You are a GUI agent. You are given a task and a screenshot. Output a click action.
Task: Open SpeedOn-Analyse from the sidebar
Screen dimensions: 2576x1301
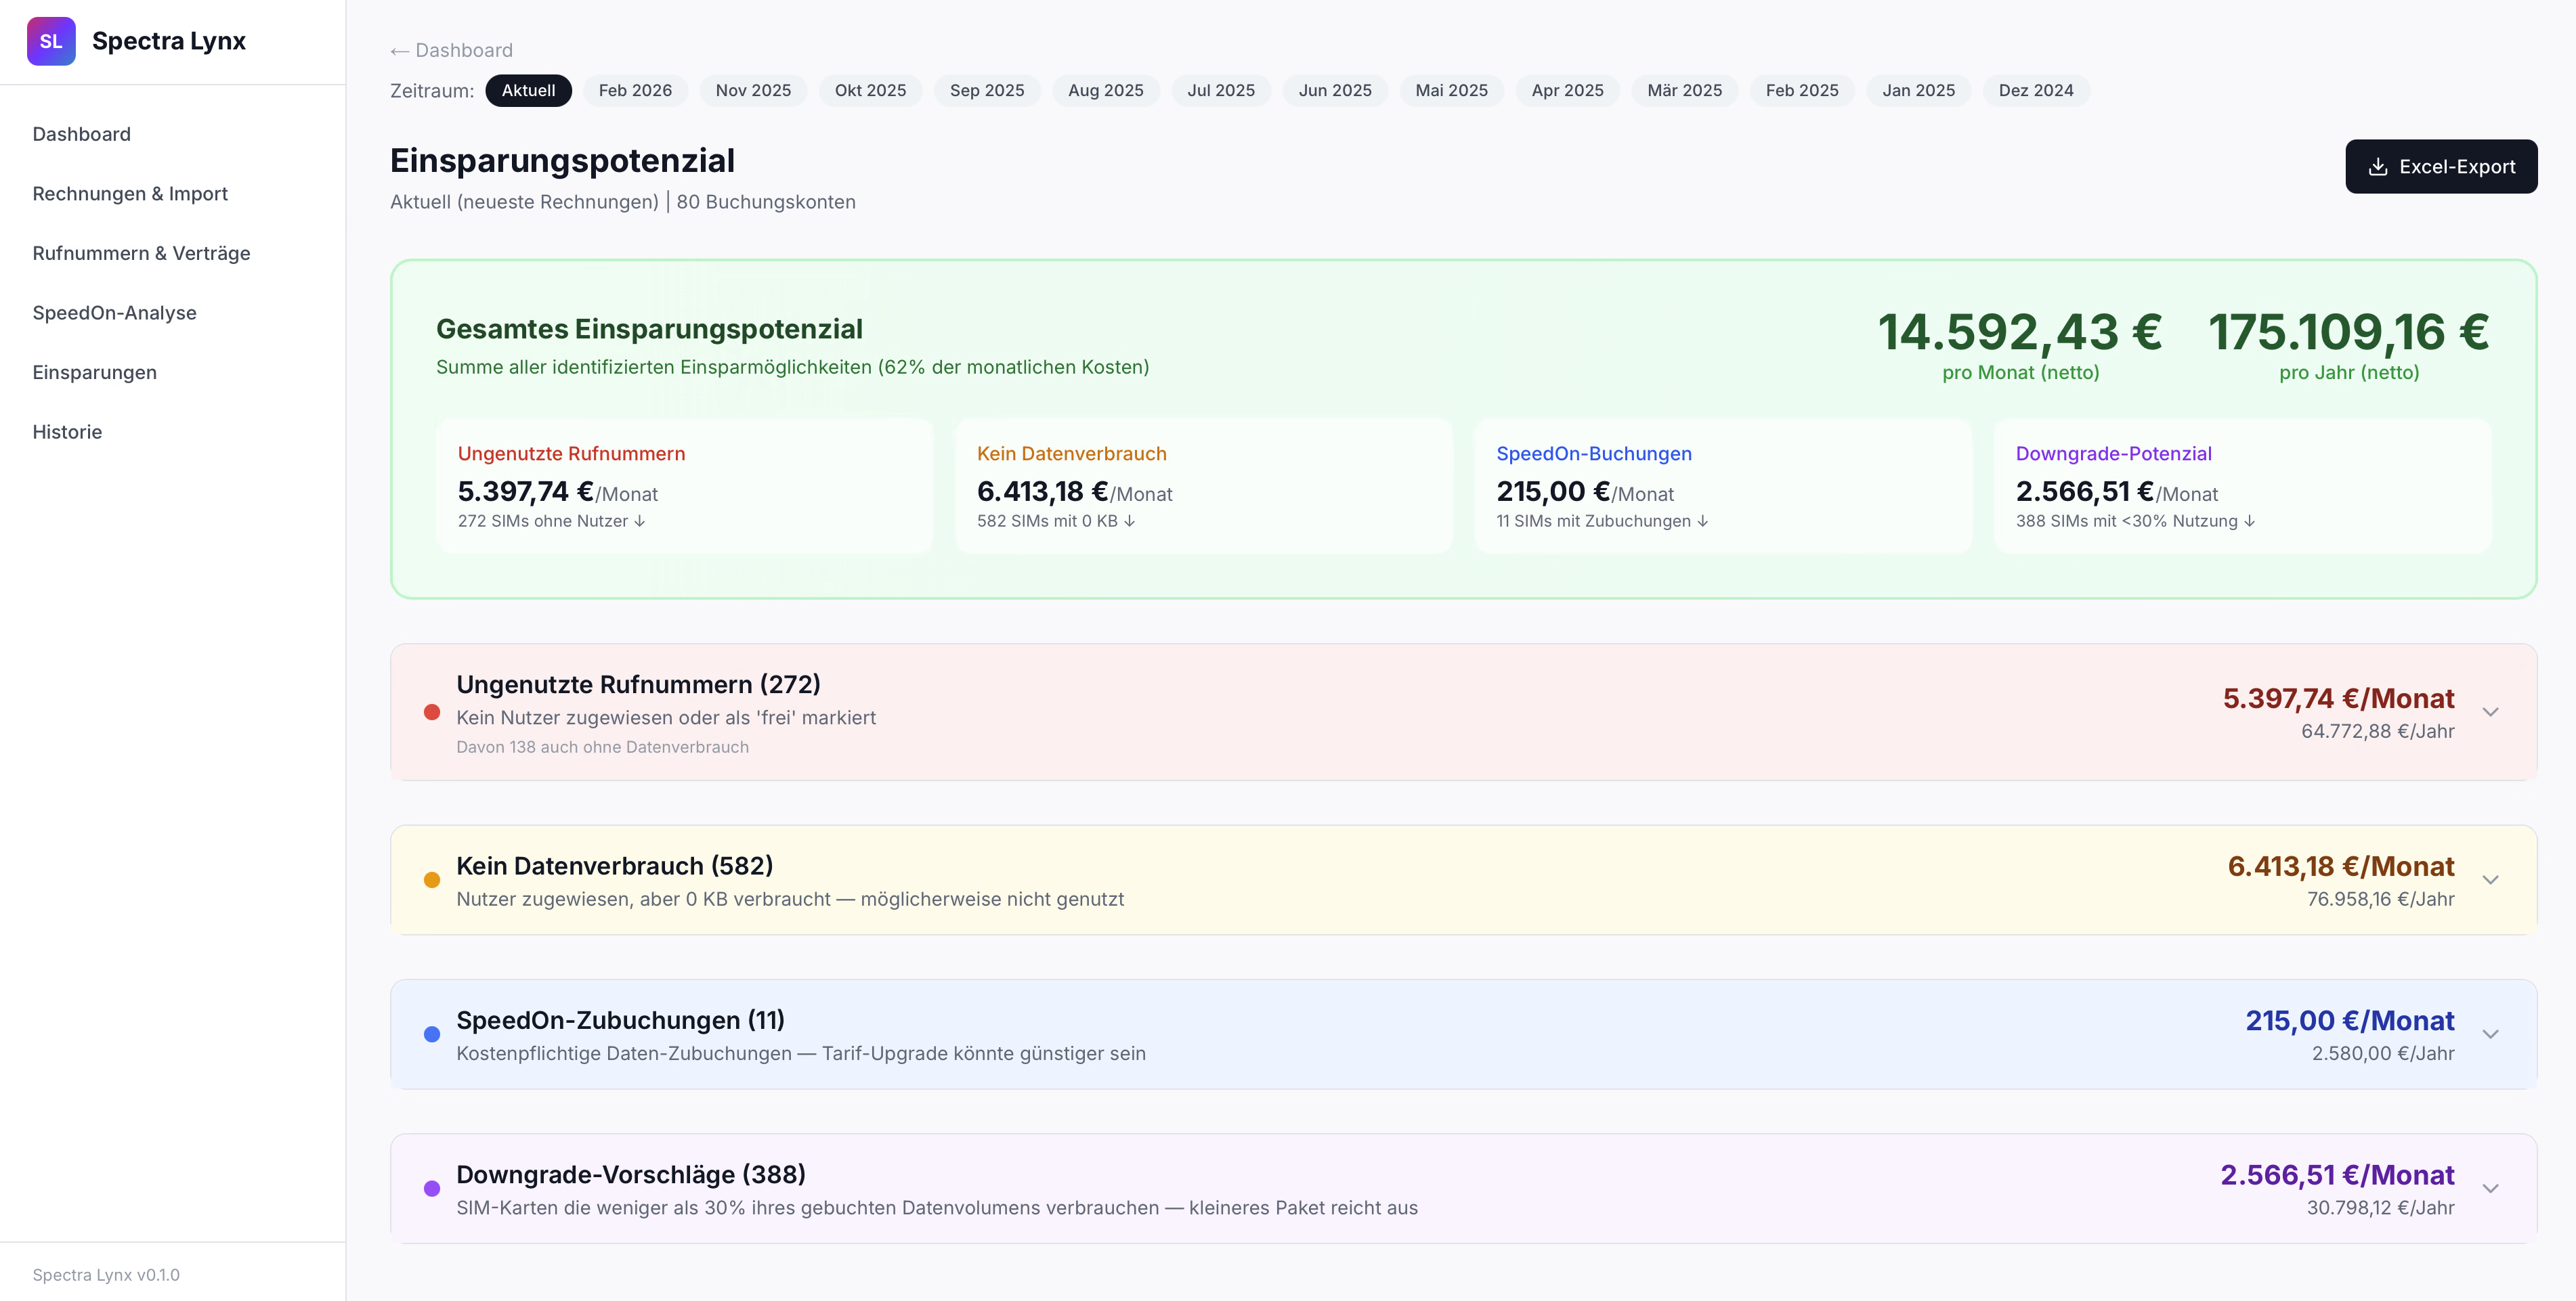(115, 312)
